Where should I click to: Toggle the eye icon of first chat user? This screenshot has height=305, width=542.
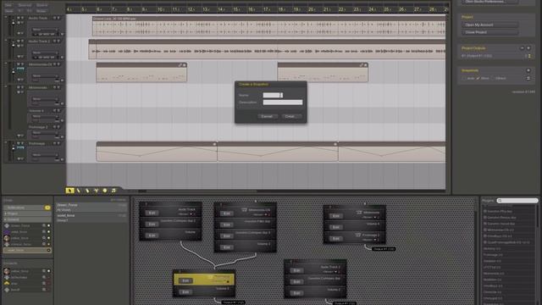click(x=44, y=225)
